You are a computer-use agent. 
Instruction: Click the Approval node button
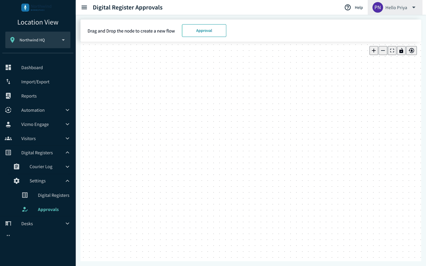[x=204, y=31]
